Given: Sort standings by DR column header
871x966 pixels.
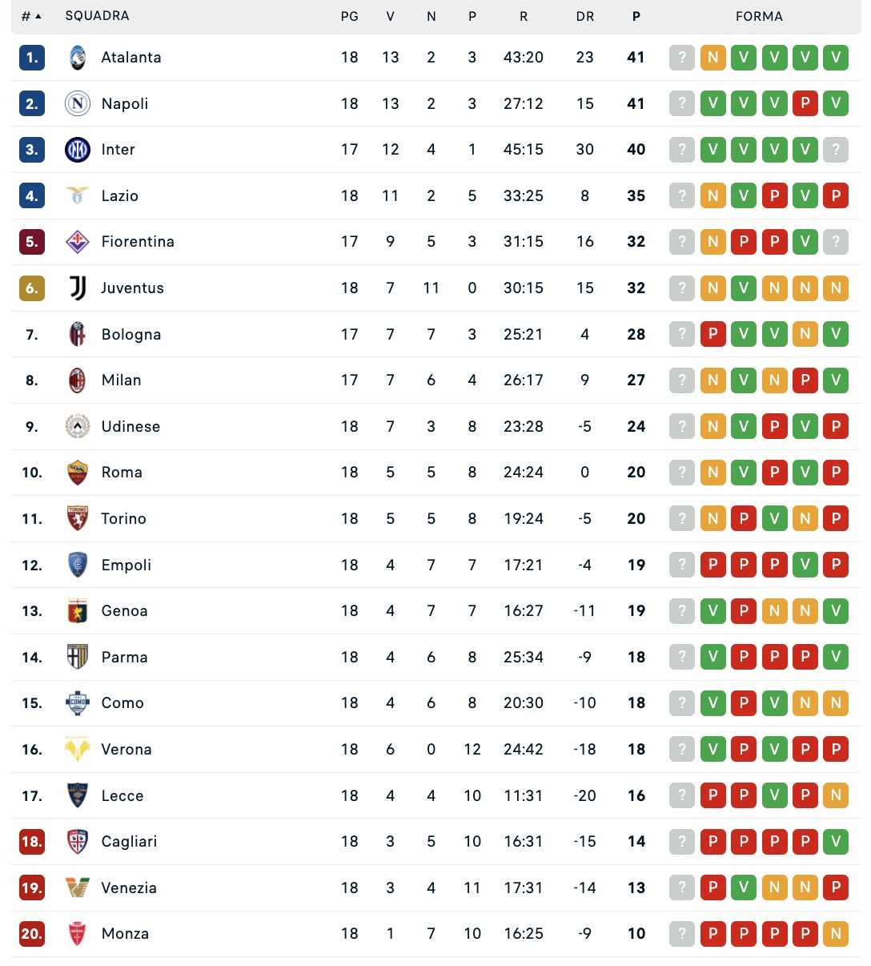Looking at the screenshot, I should [x=585, y=16].
